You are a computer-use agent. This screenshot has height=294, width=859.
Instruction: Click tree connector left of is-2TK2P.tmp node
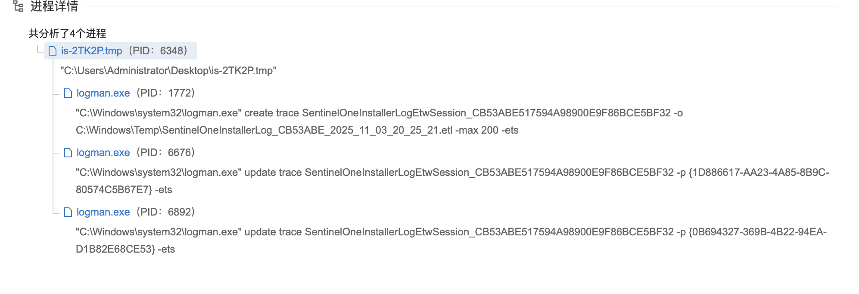point(40,50)
